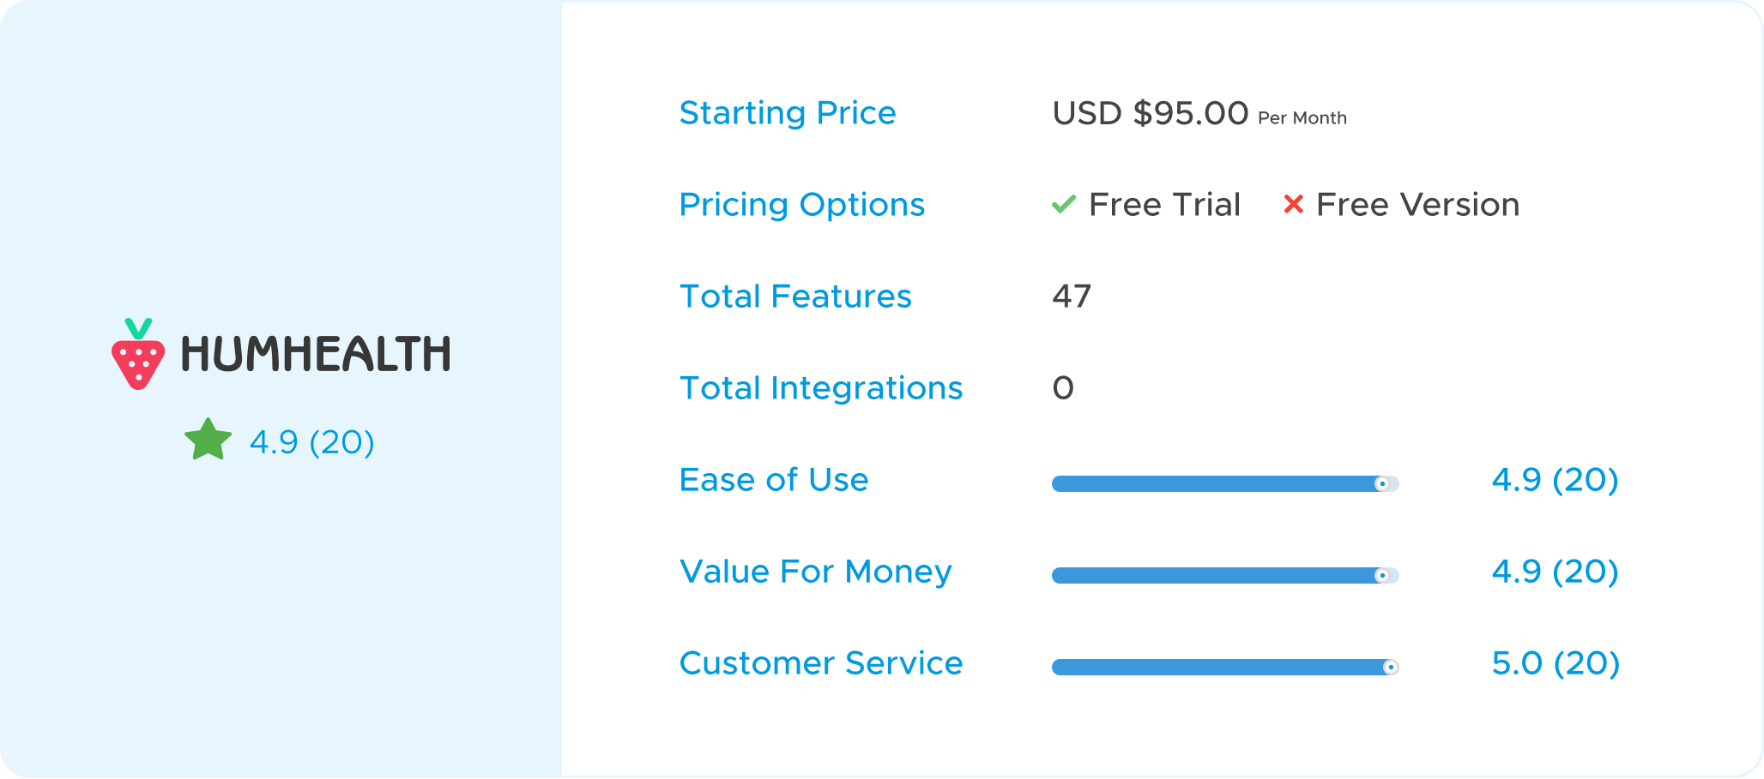Open the Customer Service 5.0 (20) score

point(1556,663)
